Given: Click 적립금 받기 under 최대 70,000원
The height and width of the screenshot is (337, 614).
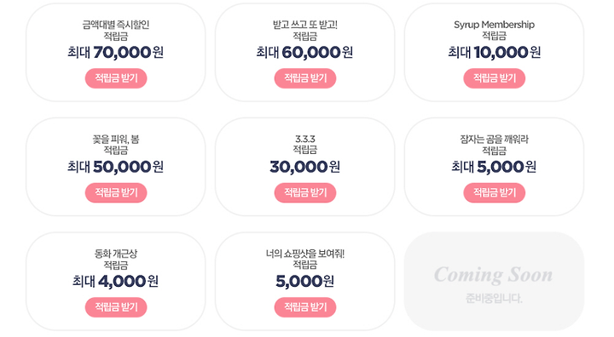Looking at the screenshot, I should 116,78.
